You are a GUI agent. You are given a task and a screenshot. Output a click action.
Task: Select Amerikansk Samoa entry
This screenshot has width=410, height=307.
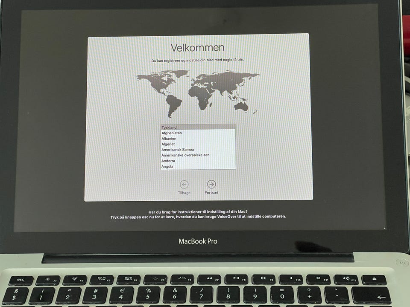coord(198,150)
